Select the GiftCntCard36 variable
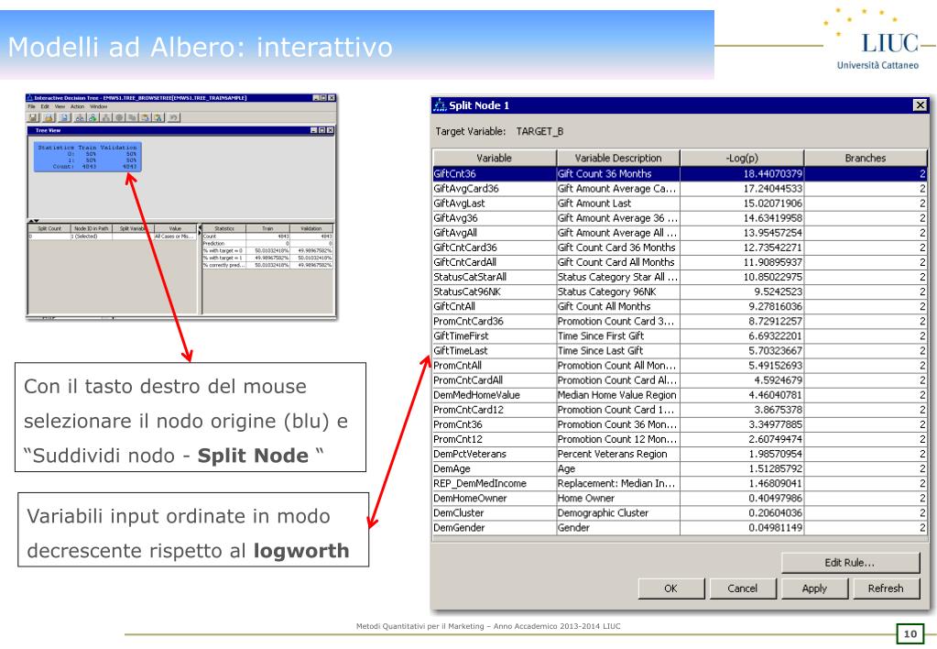This screenshot has height=649, width=937. 495,247
